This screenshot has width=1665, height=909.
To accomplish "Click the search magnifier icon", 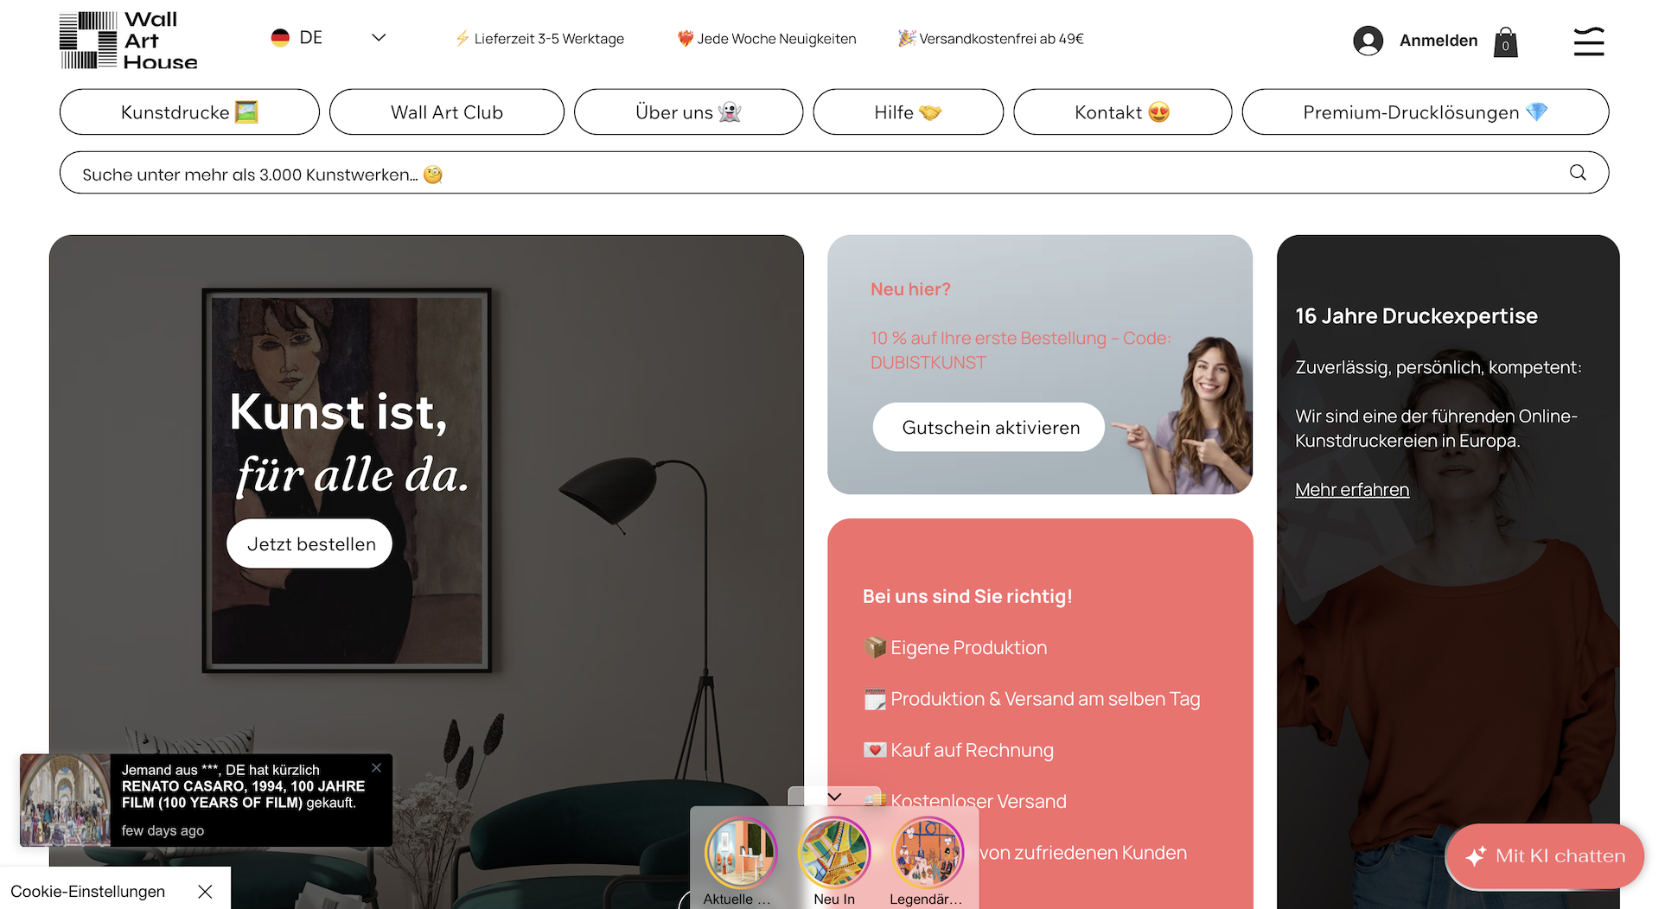I will [1578, 173].
